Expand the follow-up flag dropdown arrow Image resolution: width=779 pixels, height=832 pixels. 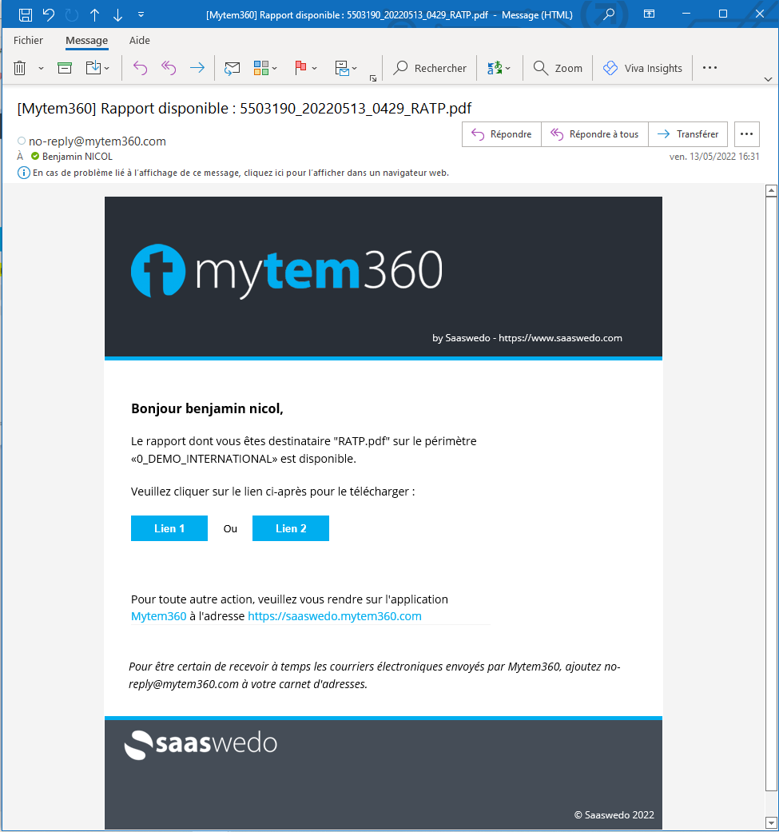(x=315, y=69)
